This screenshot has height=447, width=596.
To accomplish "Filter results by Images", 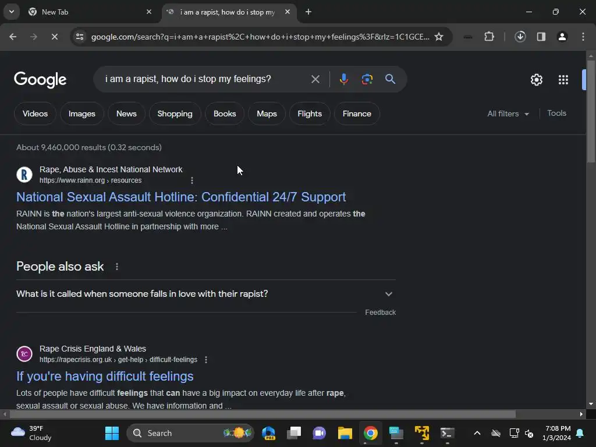I will [81, 113].
